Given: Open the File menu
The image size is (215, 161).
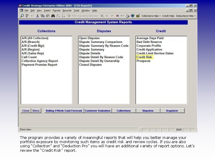Looking at the screenshot, I should (27, 10).
